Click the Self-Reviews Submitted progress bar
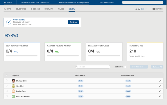Viewport: 167px width, 105px height. [22, 56]
